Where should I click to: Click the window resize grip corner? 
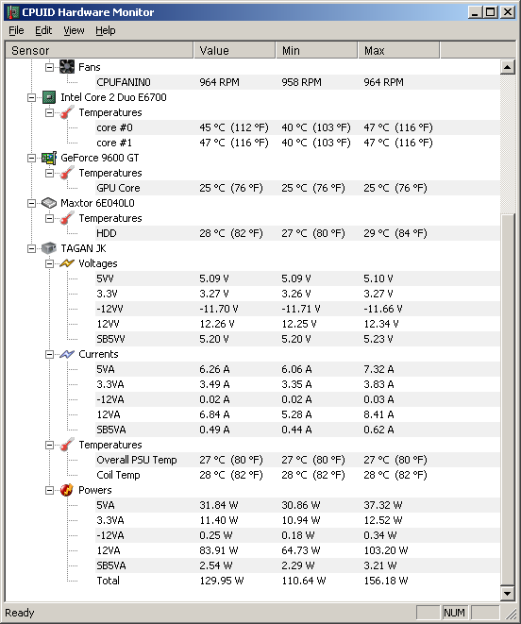tap(511, 614)
